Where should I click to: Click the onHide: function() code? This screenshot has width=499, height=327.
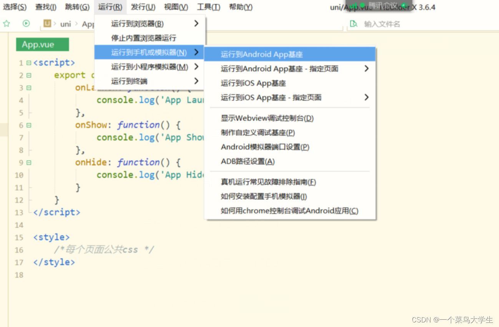(128, 163)
